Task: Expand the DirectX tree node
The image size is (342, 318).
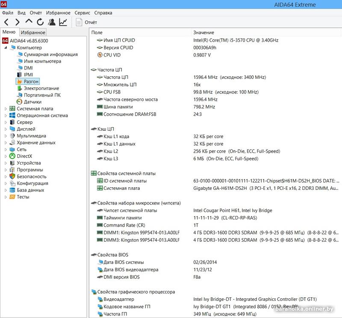Action: click(x=6, y=156)
